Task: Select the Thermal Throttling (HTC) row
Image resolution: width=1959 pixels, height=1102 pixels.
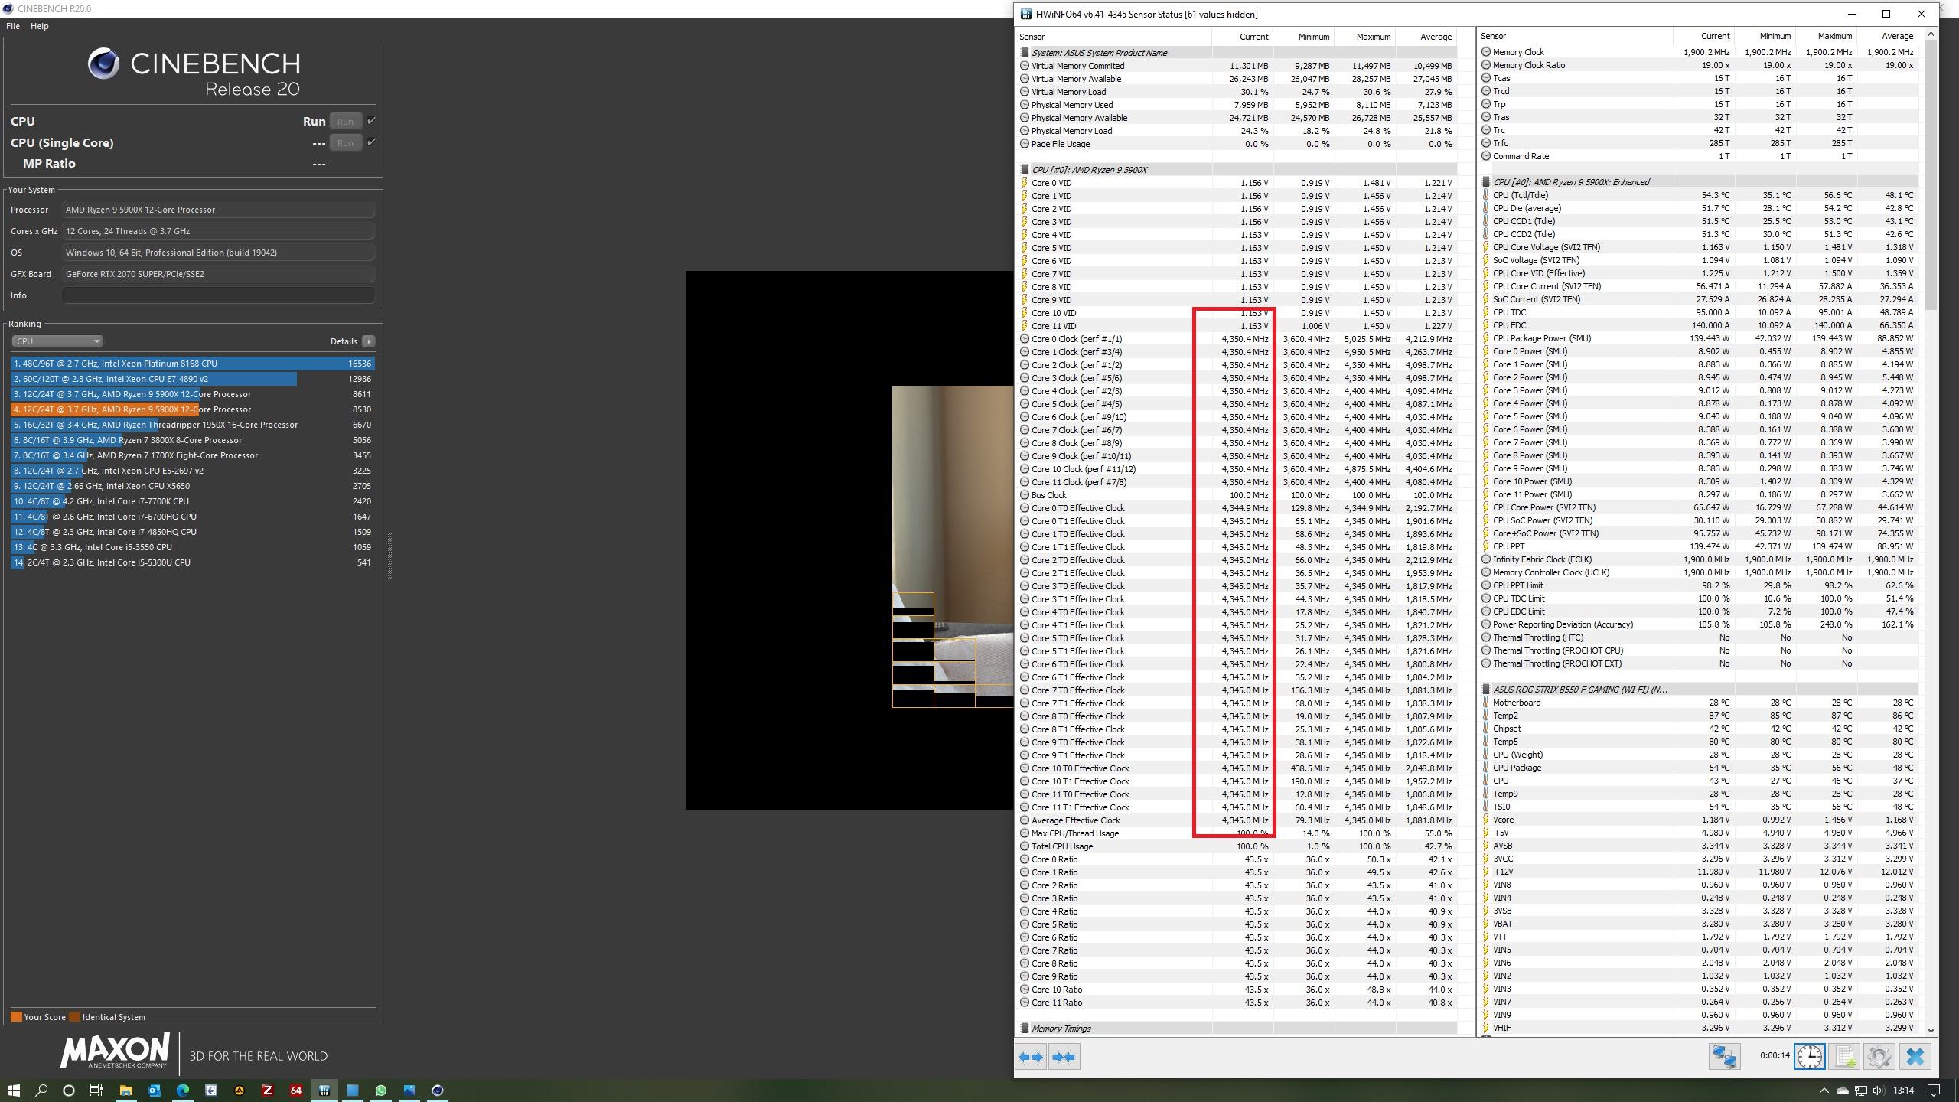Action: click(1699, 637)
